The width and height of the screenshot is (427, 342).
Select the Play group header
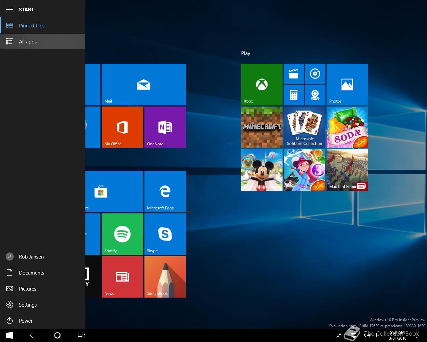point(246,53)
